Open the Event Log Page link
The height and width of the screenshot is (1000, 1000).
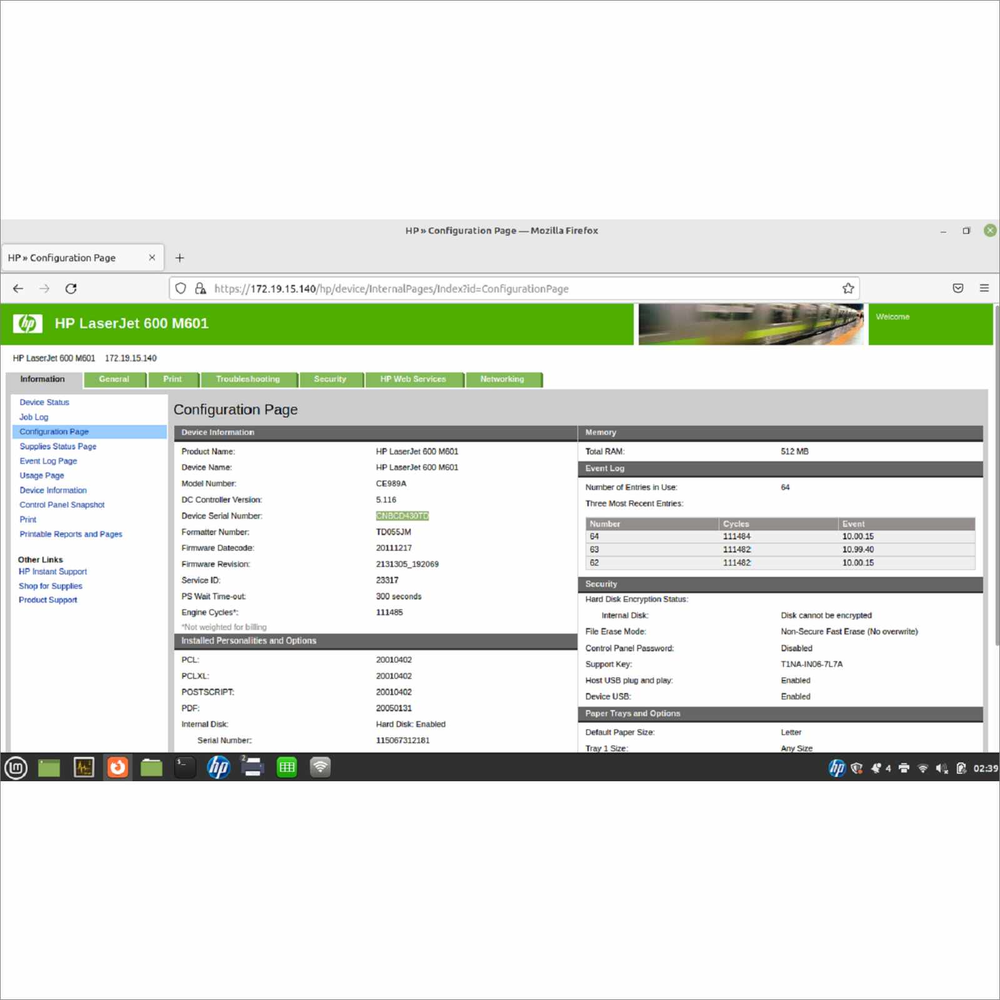pyautogui.click(x=48, y=461)
